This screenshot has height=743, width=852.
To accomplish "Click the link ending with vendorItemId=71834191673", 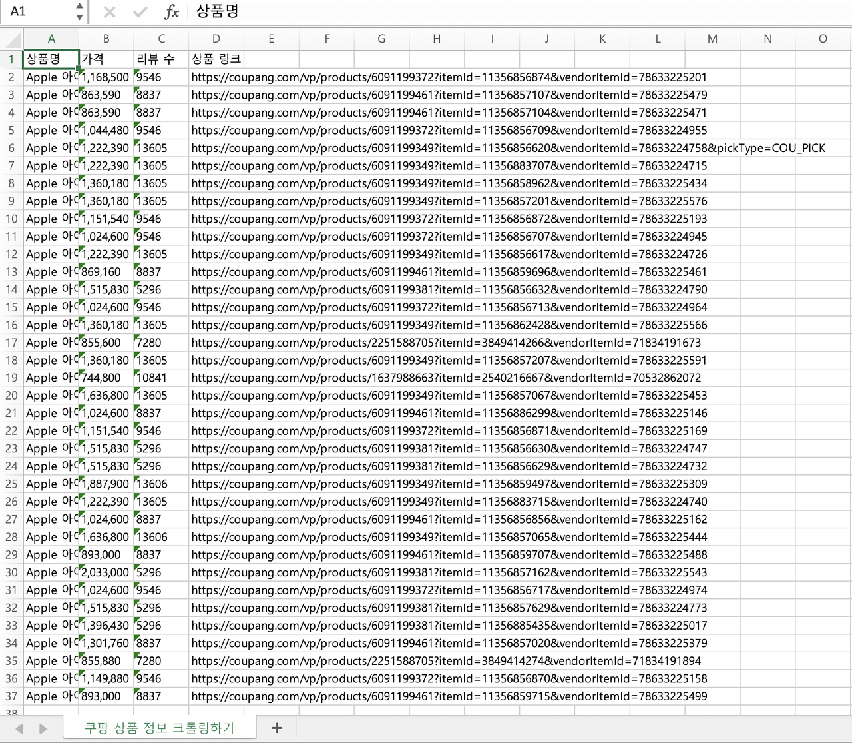I will coord(446,343).
